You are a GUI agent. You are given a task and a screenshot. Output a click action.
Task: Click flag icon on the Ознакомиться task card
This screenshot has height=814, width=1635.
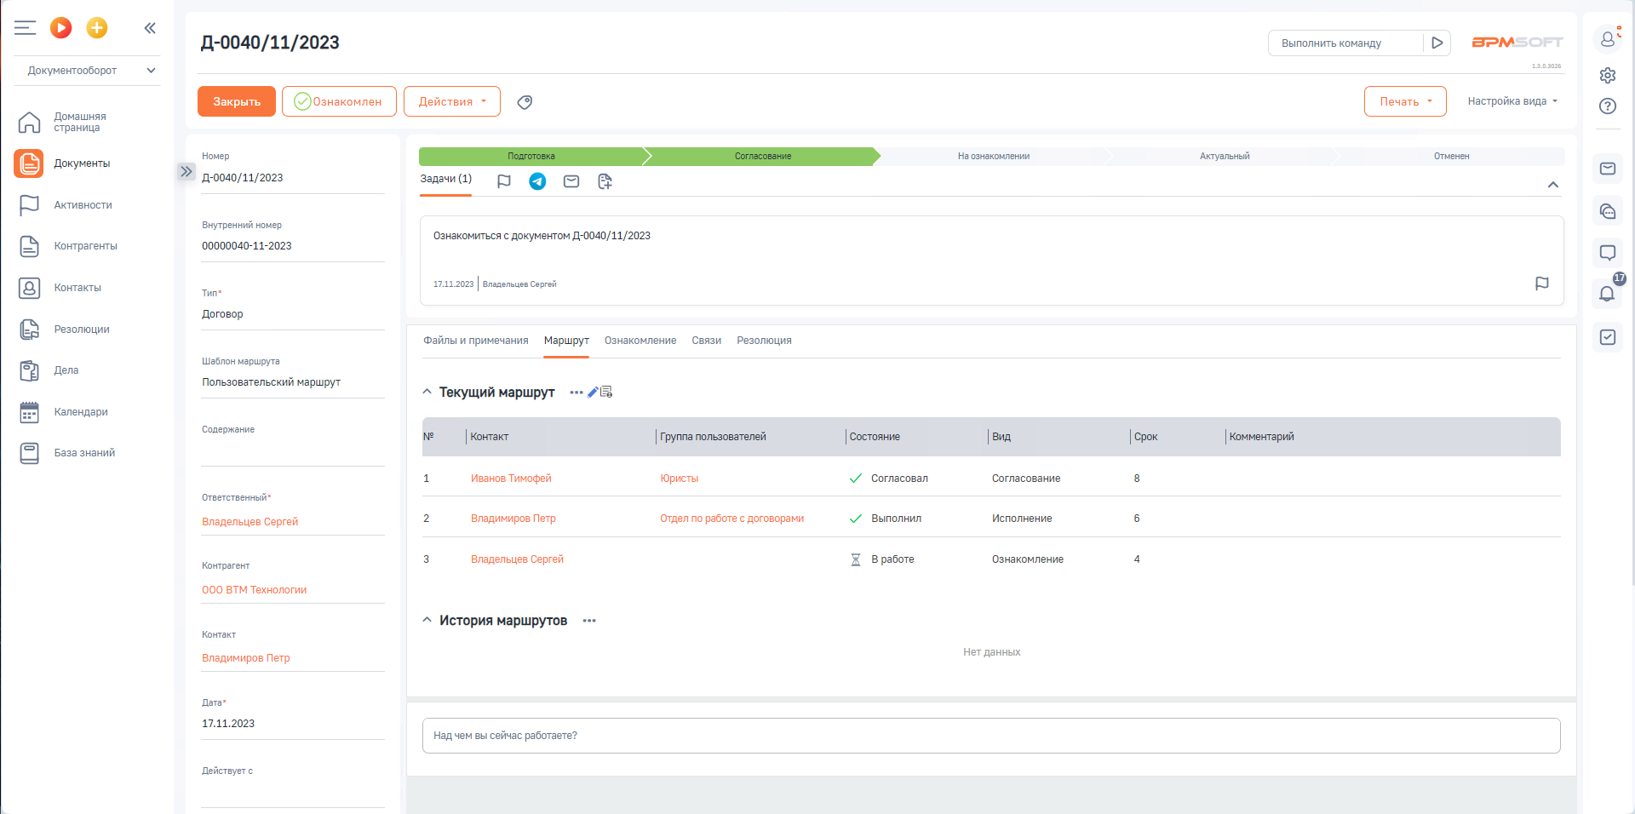(1542, 284)
